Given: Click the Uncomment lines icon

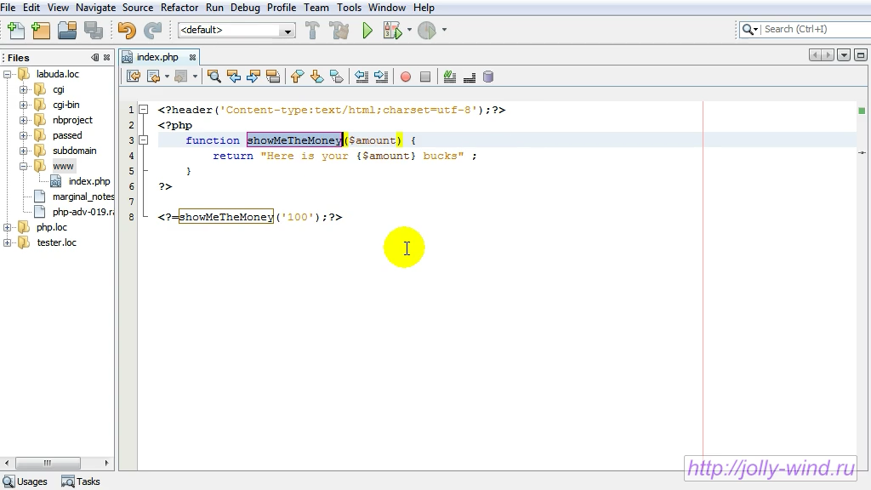Looking at the screenshot, I should click(470, 77).
